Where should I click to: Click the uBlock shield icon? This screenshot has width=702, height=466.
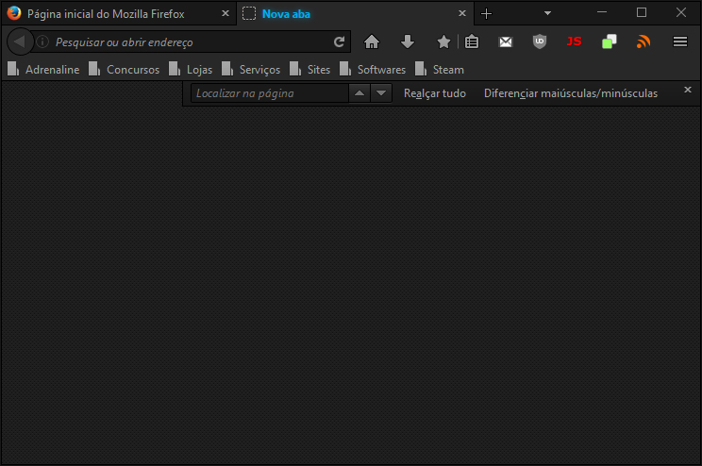pyautogui.click(x=540, y=42)
